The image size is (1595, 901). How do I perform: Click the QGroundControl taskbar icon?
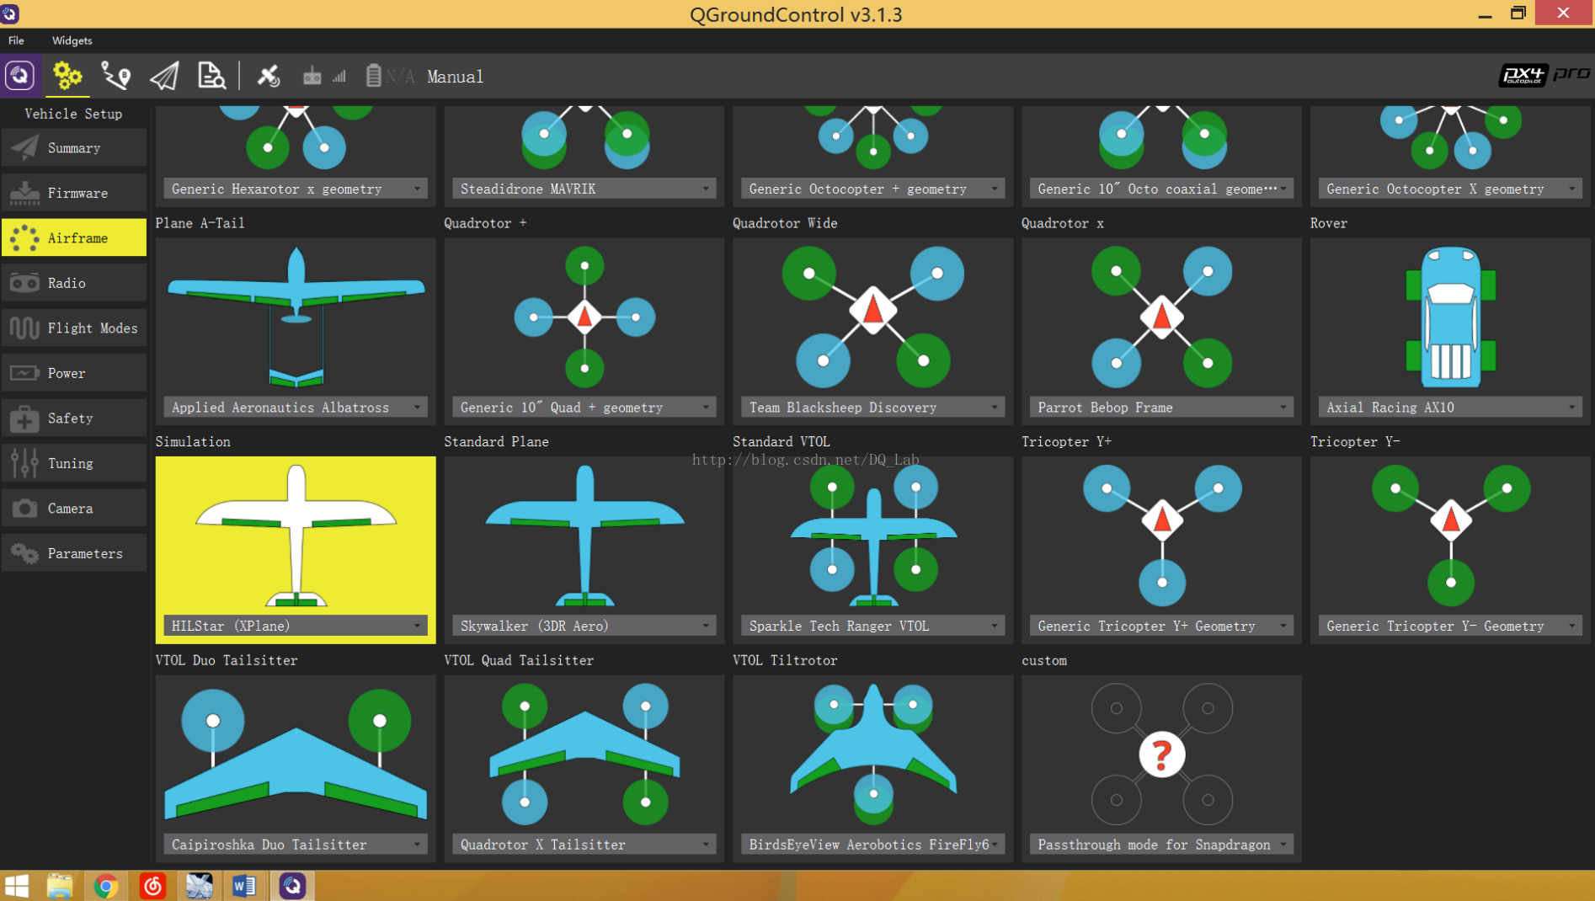[x=292, y=886]
